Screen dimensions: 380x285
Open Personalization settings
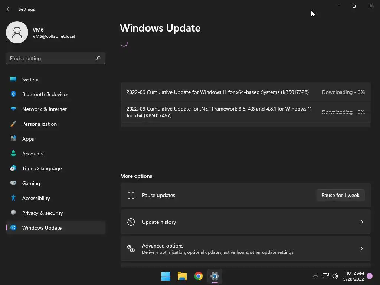(56, 124)
